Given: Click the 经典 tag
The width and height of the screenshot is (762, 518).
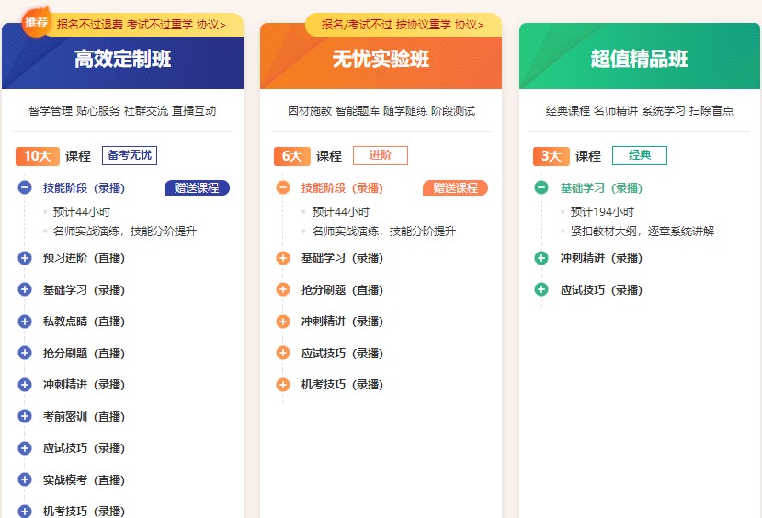Looking at the screenshot, I should click(640, 155).
